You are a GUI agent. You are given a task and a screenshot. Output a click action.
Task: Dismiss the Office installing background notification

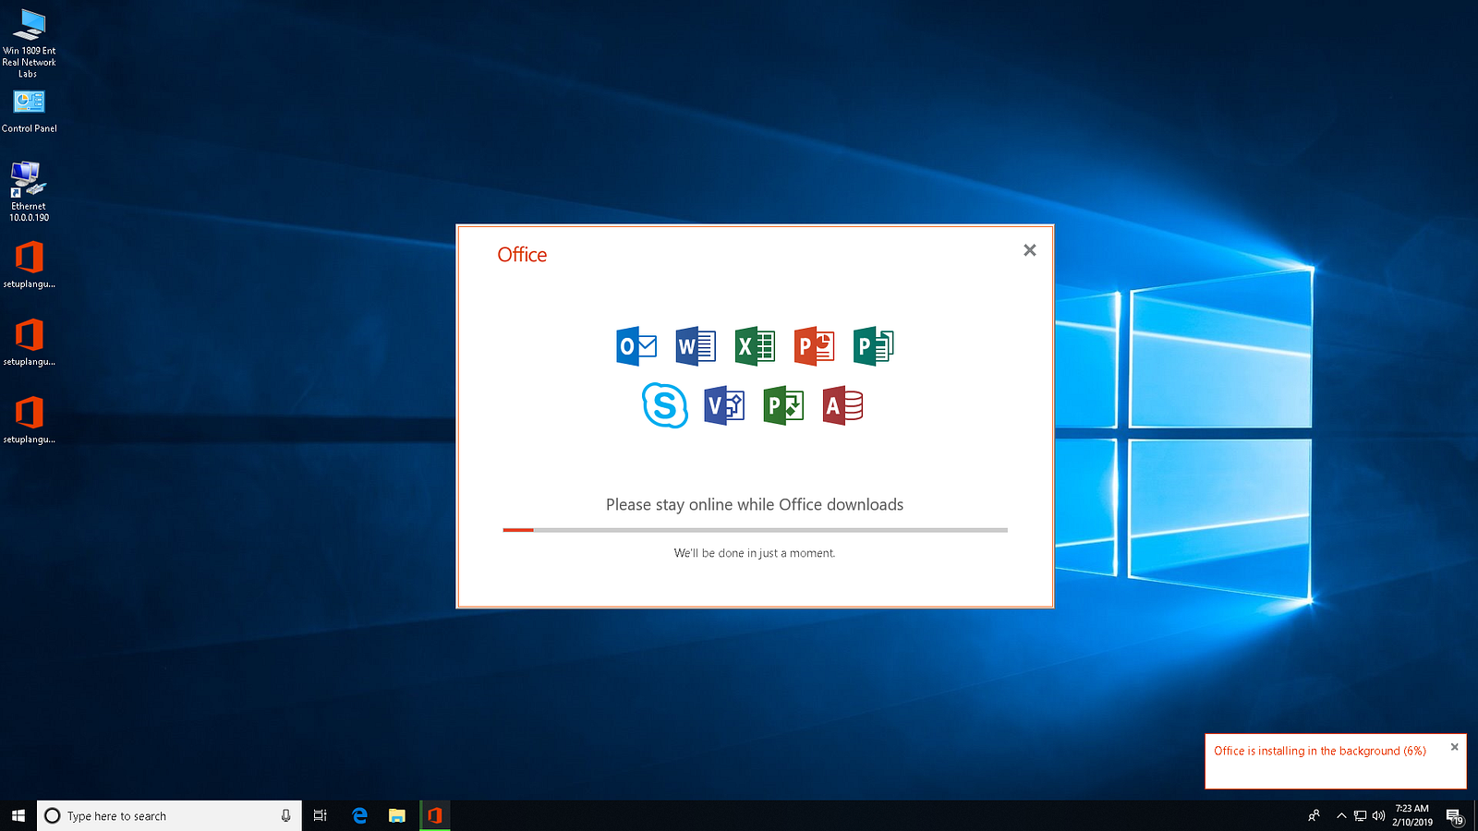coord(1454,747)
